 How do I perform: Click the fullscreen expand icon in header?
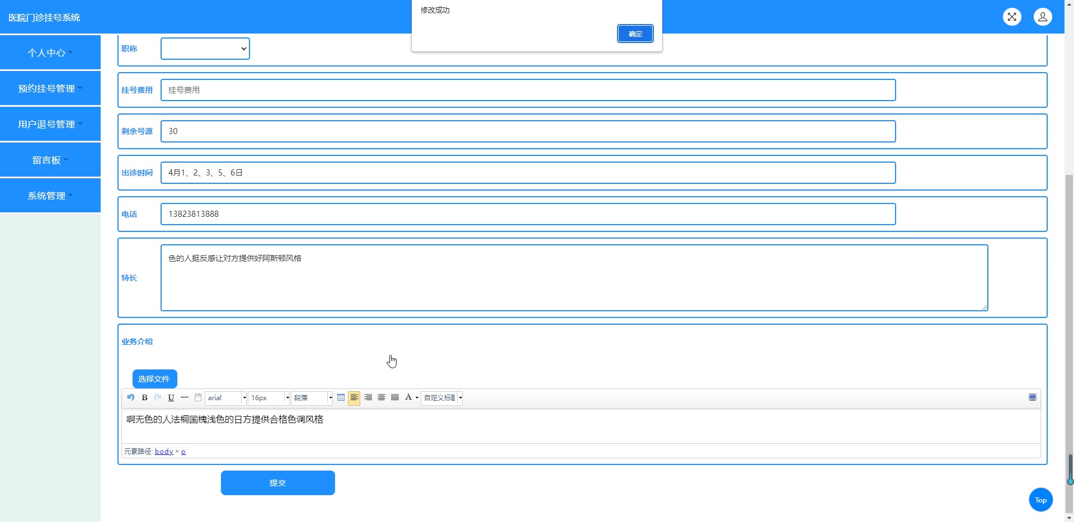[x=1012, y=17]
